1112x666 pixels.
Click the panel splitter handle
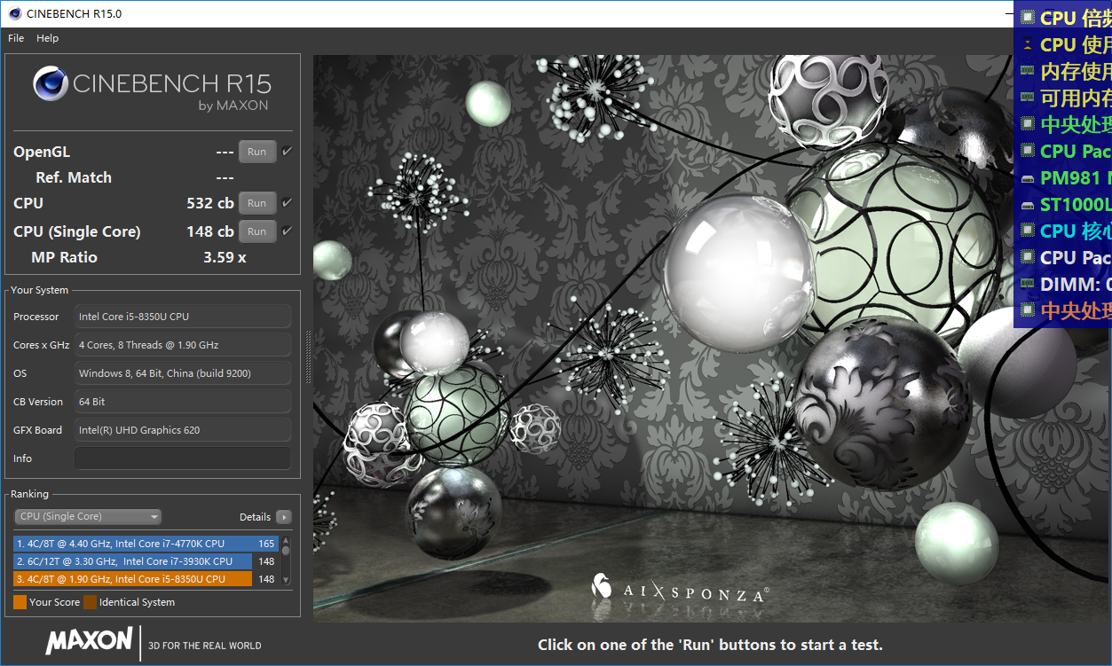(308, 356)
